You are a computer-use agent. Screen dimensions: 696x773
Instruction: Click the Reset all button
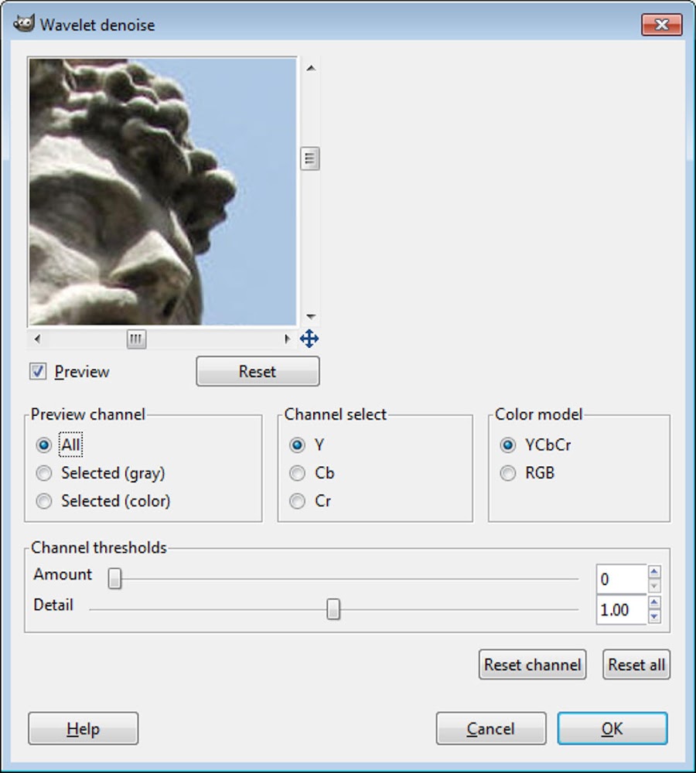coord(636,665)
